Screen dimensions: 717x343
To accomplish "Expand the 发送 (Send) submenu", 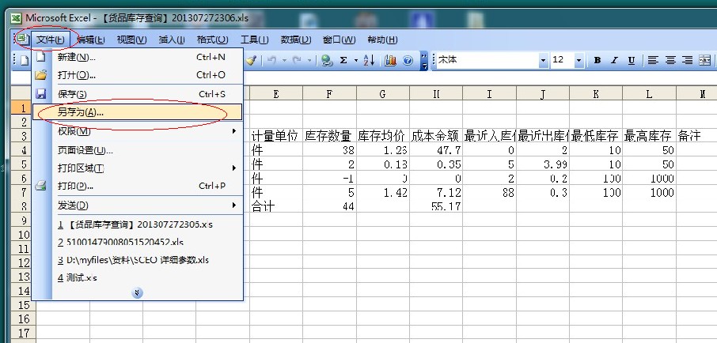I will 234,205.
